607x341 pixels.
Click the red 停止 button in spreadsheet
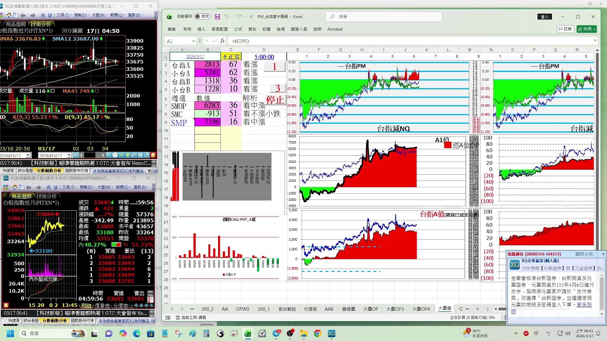pyautogui.click(x=275, y=100)
